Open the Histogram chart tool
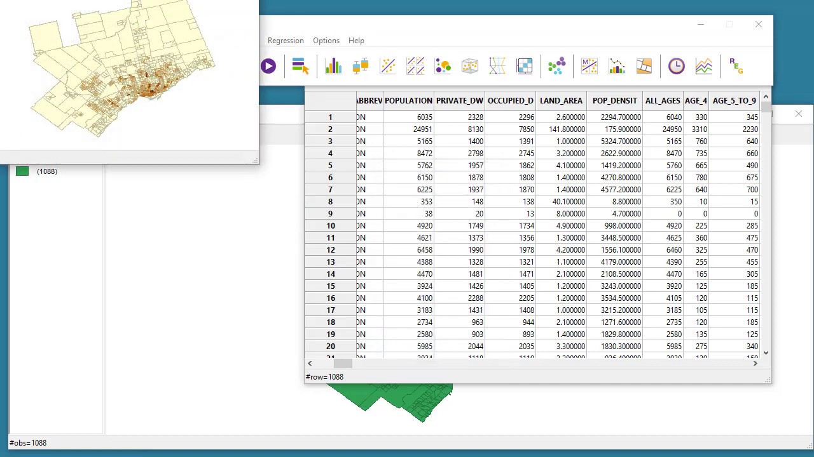 click(x=333, y=66)
